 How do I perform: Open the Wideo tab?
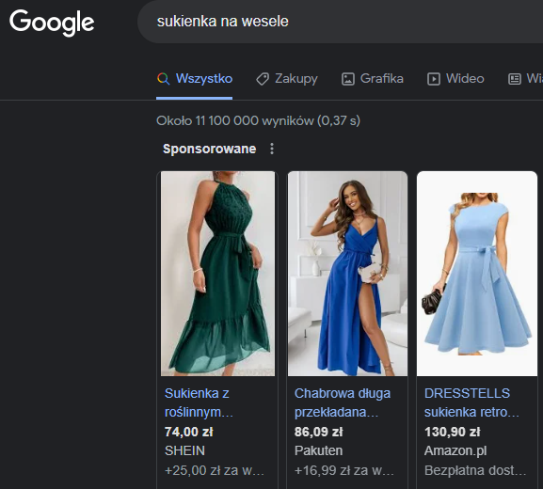point(455,79)
